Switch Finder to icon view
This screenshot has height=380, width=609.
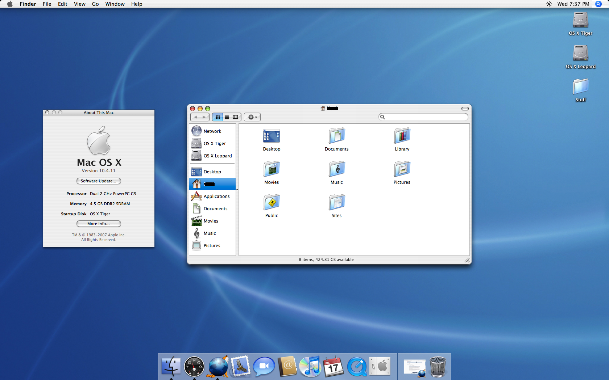pos(218,117)
